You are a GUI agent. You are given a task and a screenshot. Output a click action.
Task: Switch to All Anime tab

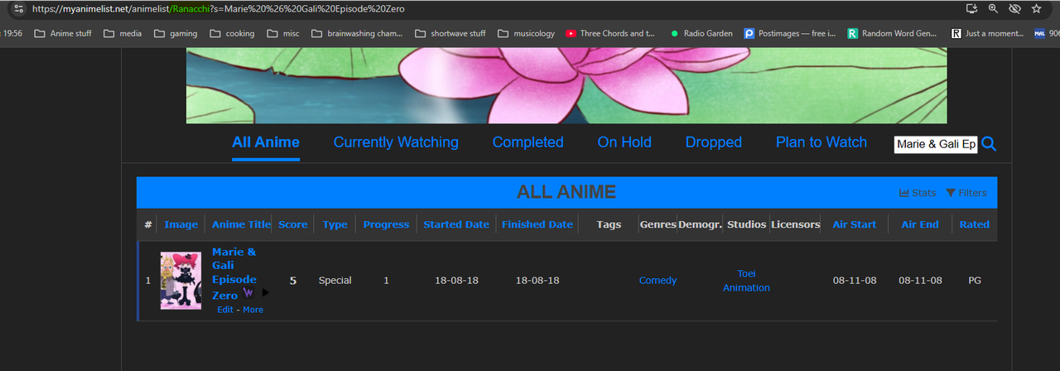coord(266,142)
